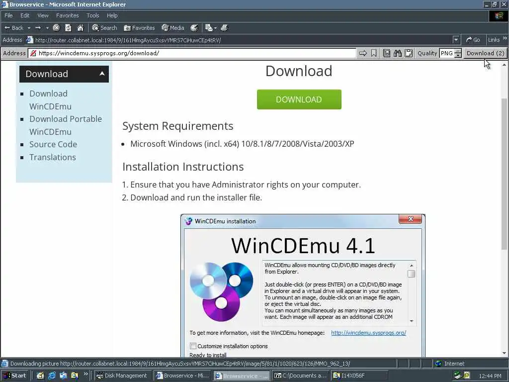Decrease Quality with the down stepper

[458, 56]
